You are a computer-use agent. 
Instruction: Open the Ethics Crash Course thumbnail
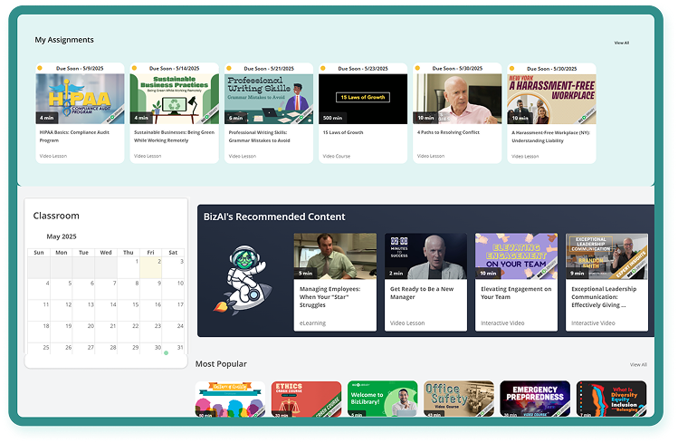coord(306,399)
